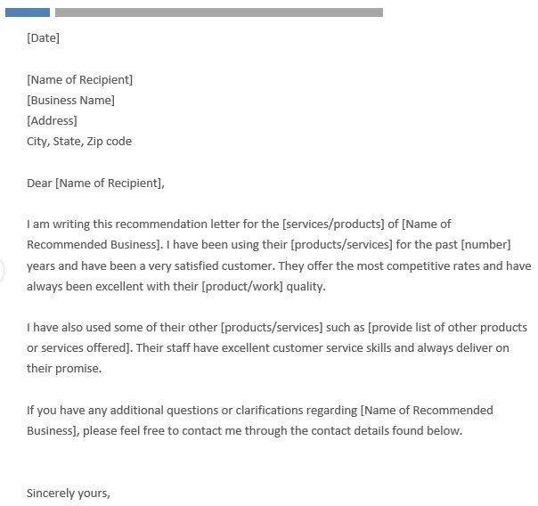The height and width of the screenshot is (506, 538).
Task: Click the gray segment of the top bar
Action: pyautogui.click(x=218, y=12)
